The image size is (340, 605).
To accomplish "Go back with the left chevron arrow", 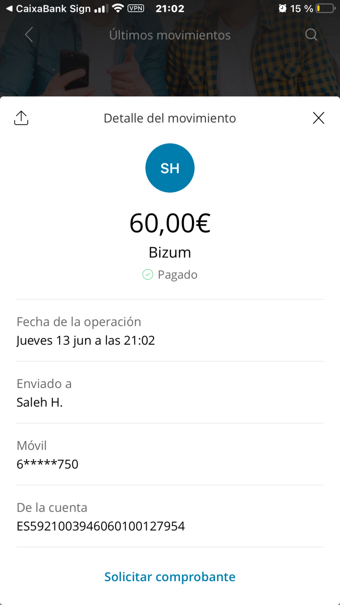I will [x=28, y=35].
